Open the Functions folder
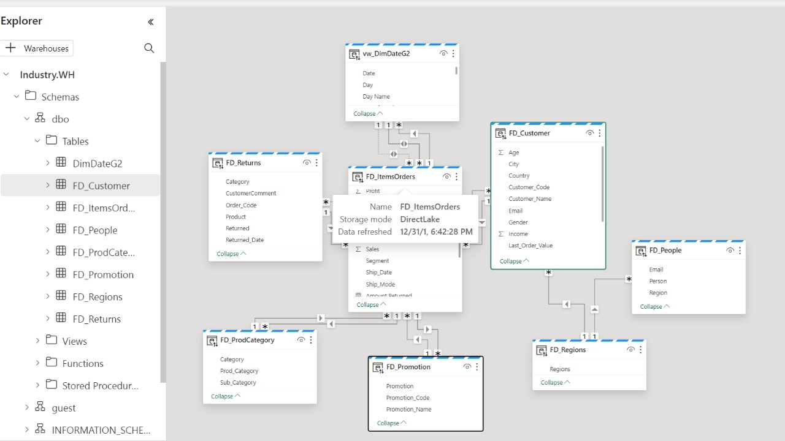Viewport: 785px width, 441px height. [83, 363]
